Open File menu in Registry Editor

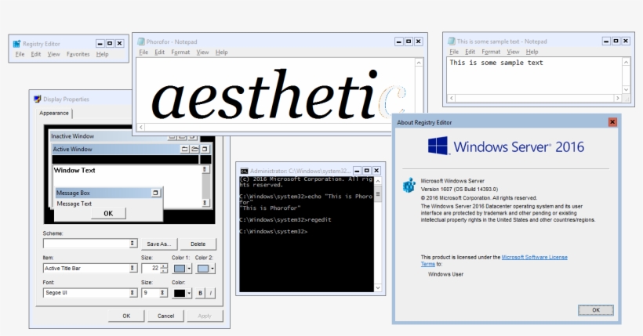[20, 54]
